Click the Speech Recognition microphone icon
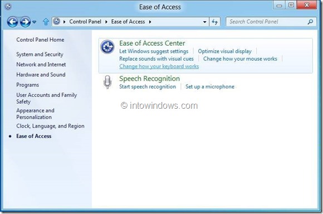 [107, 82]
